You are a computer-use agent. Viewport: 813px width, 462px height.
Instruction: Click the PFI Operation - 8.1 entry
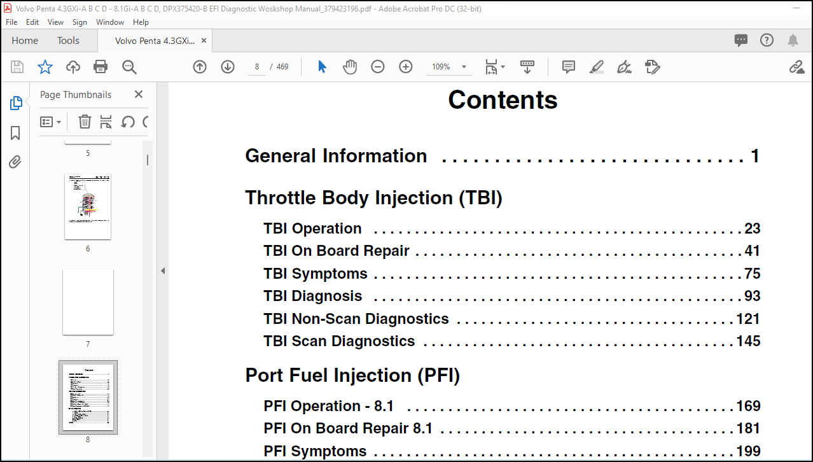tap(511, 406)
